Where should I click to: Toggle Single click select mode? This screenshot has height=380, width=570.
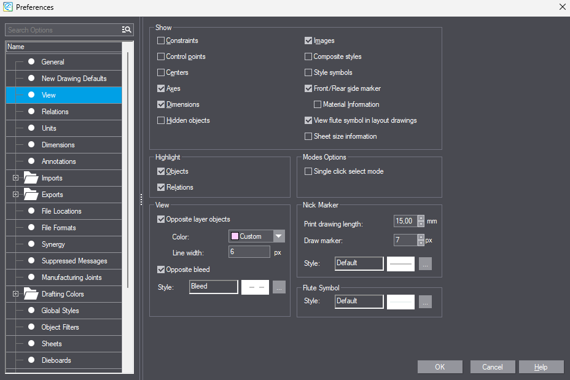pyautogui.click(x=308, y=171)
